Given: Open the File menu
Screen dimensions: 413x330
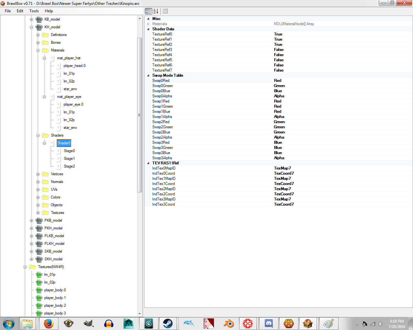Looking at the screenshot, I should tap(8, 11).
